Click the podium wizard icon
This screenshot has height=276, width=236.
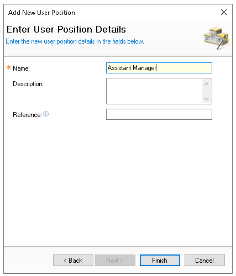point(217,38)
